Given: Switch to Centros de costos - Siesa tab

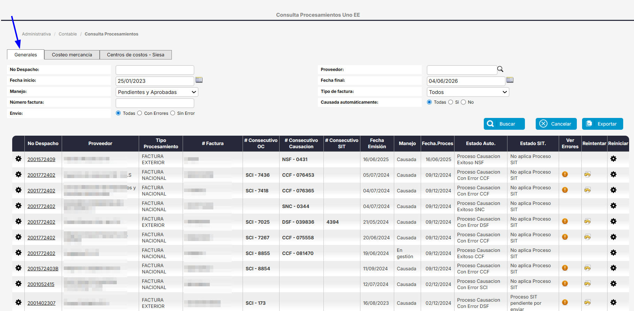Looking at the screenshot, I should coord(136,55).
